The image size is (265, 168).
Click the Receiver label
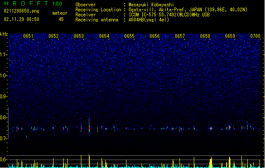click(x=86, y=15)
